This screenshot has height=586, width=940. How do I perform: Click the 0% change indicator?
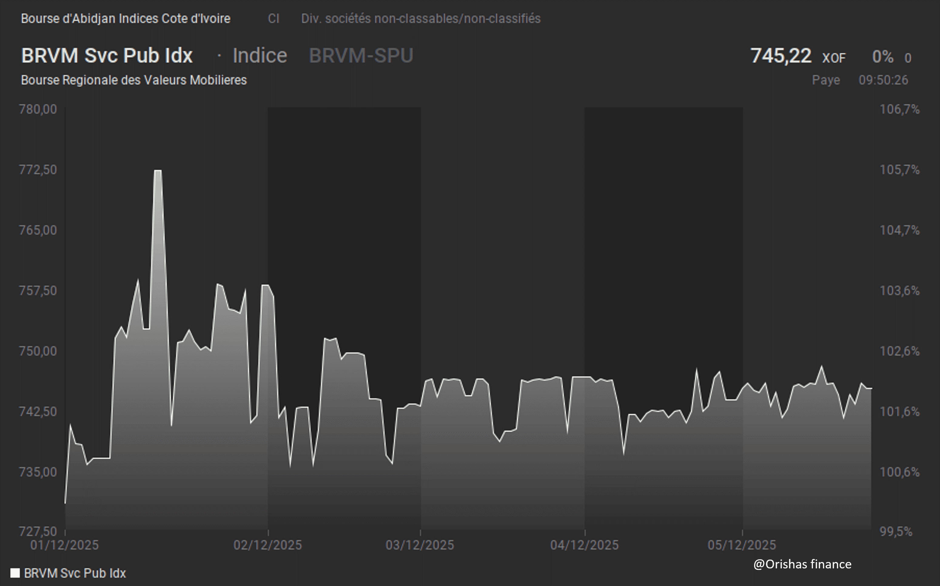882,57
